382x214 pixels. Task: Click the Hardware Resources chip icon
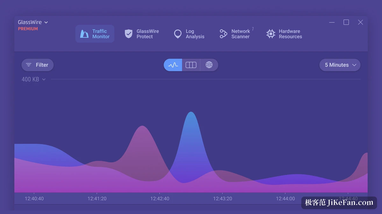[271, 34]
